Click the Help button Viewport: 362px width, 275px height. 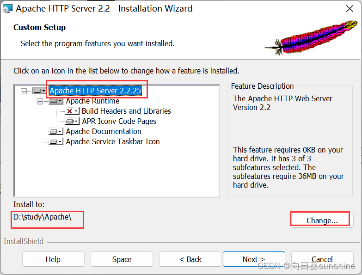coord(53,259)
